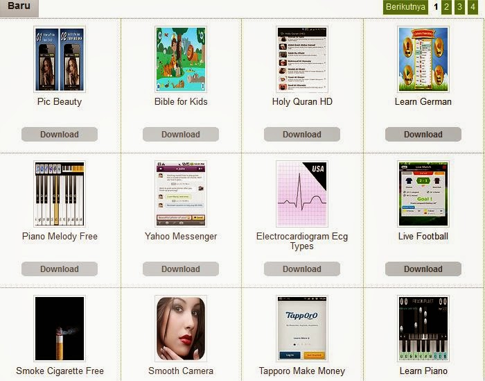485x381 pixels.
Task: Download the Bible for Kids app
Action: coord(181,135)
